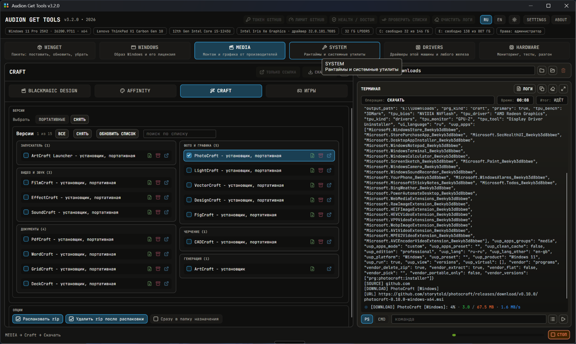Check the WordCraft checkbox
This screenshot has width=576, height=344.
point(26,254)
